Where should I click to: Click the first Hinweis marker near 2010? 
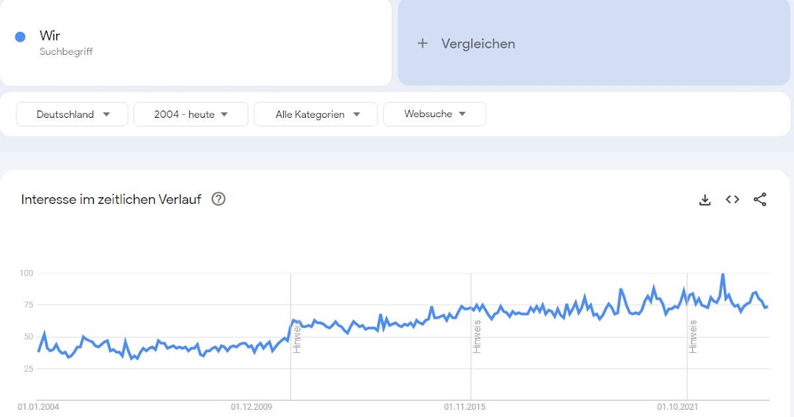pyautogui.click(x=297, y=337)
